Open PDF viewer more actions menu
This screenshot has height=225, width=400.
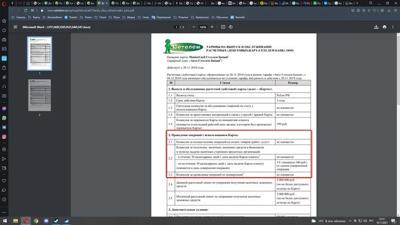[393, 27]
